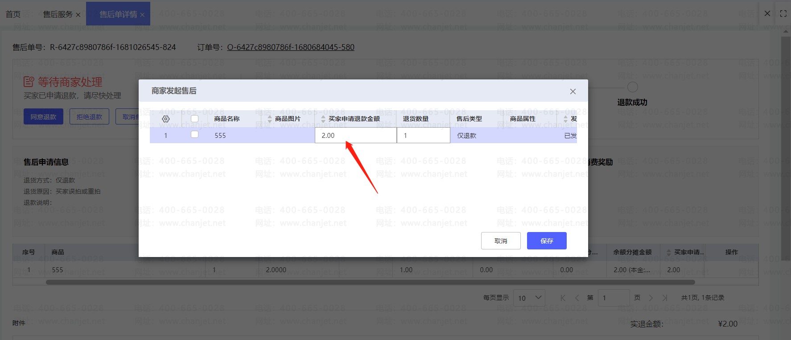Jump to first page of results
Viewport: 791px width, 340px height.
click(563, 298)
